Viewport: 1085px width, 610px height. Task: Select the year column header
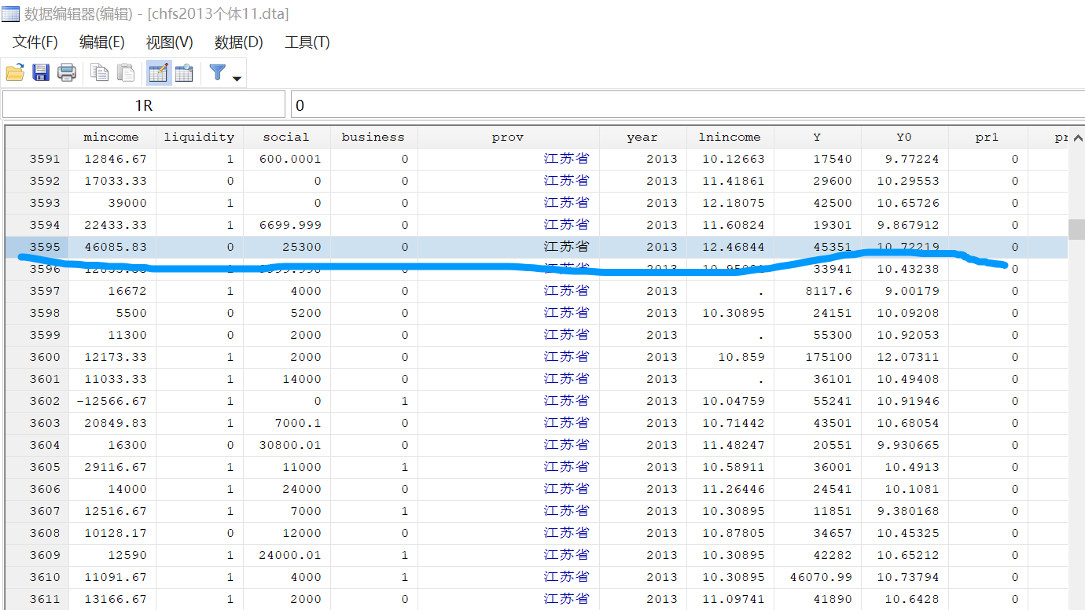coord(642,137)
